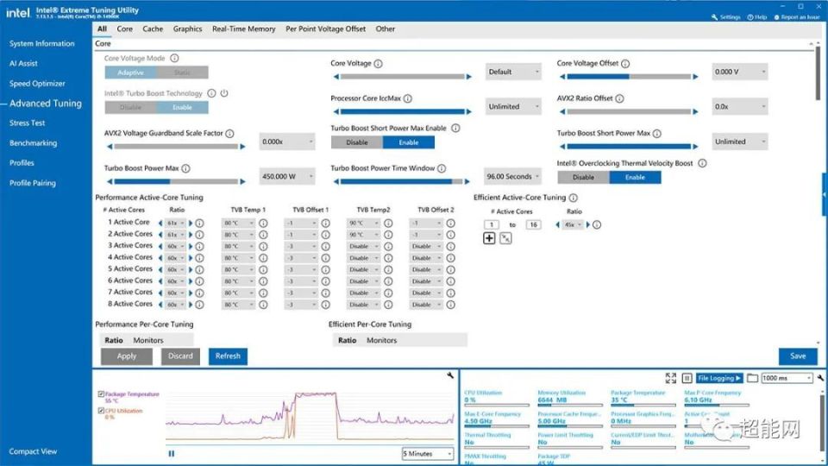Click the Turbo Boost Power Max slider
Screen dimensions: 828x466
tap(176, 181)
